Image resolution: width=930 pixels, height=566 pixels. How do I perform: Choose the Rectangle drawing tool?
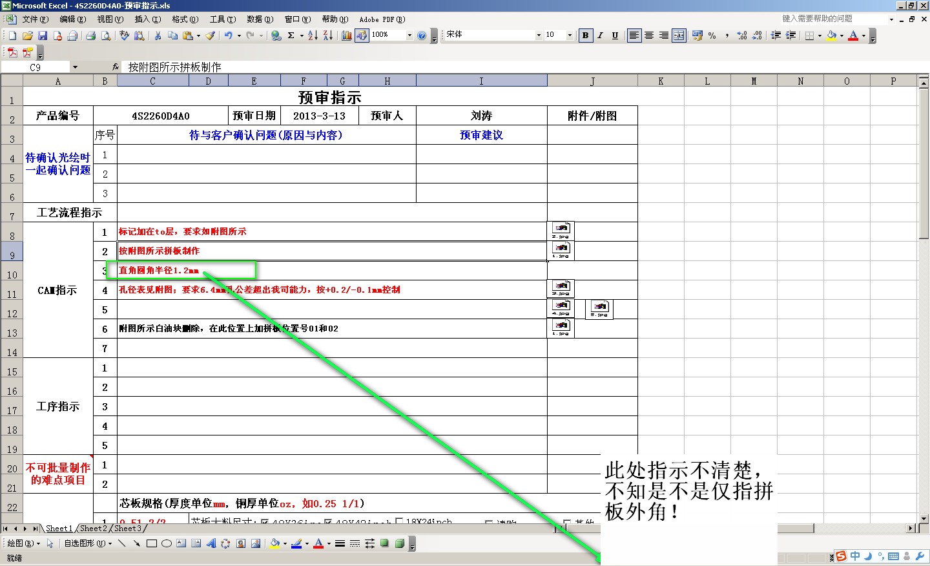152,543
